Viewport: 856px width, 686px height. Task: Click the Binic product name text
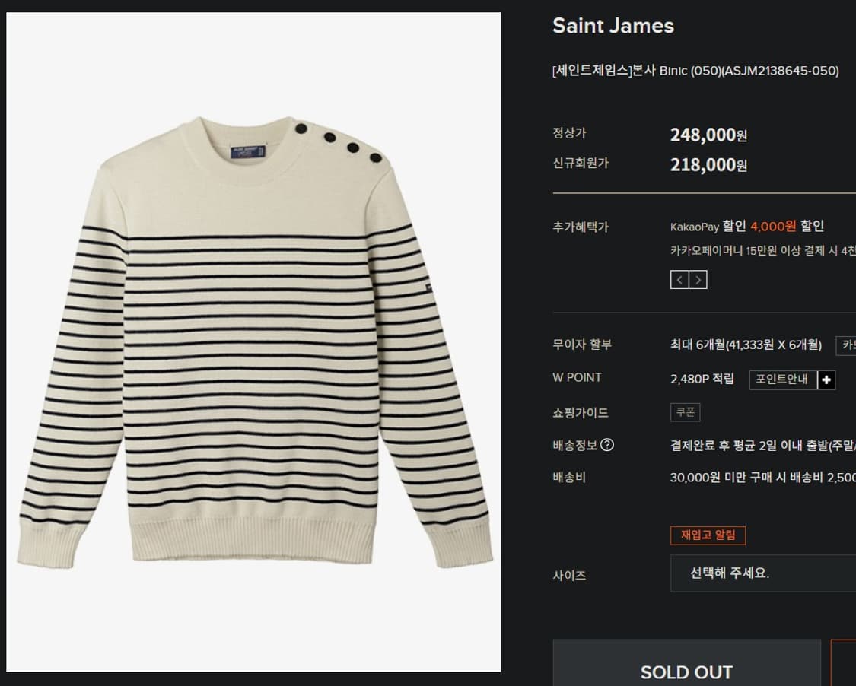(695, 71)
